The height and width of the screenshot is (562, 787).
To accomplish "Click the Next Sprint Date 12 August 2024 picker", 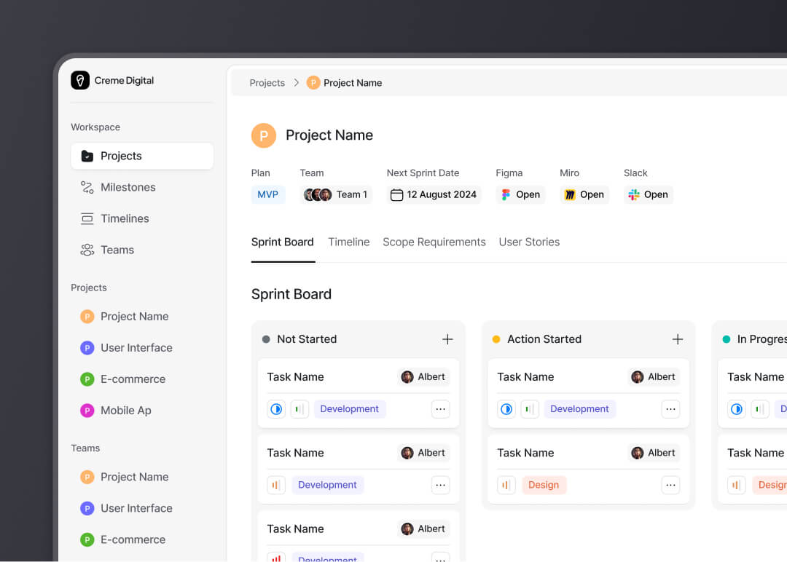I will [x=434, y=194].
